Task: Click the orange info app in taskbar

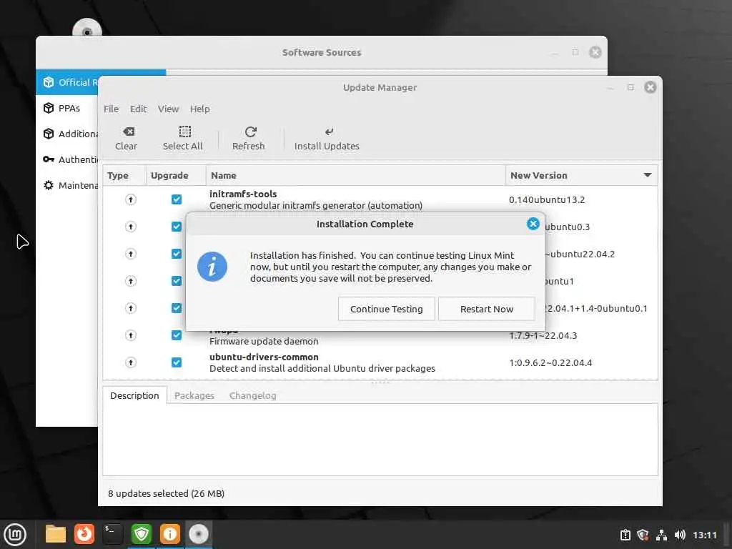Action: point(169,534)
